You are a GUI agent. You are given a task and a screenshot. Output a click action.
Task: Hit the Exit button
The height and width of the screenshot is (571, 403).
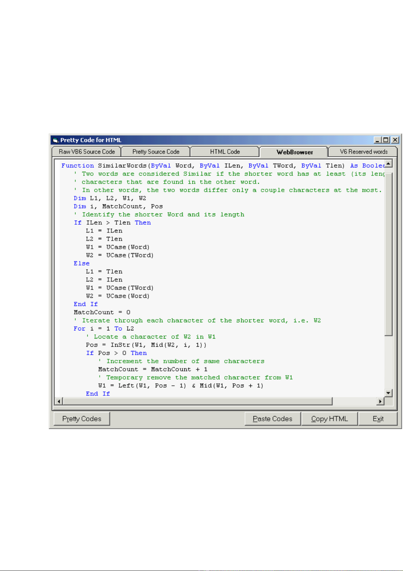point(378,419)
